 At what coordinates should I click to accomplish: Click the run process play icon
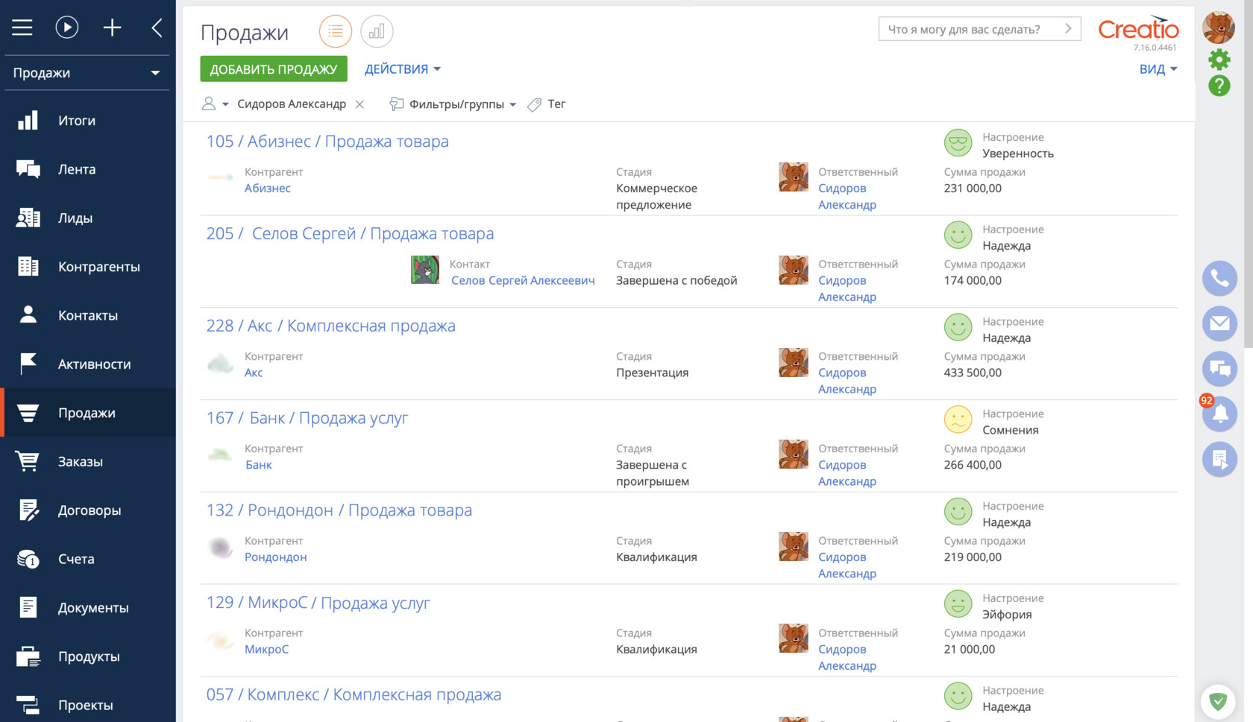pyautogui.click(x=67, y=28)
